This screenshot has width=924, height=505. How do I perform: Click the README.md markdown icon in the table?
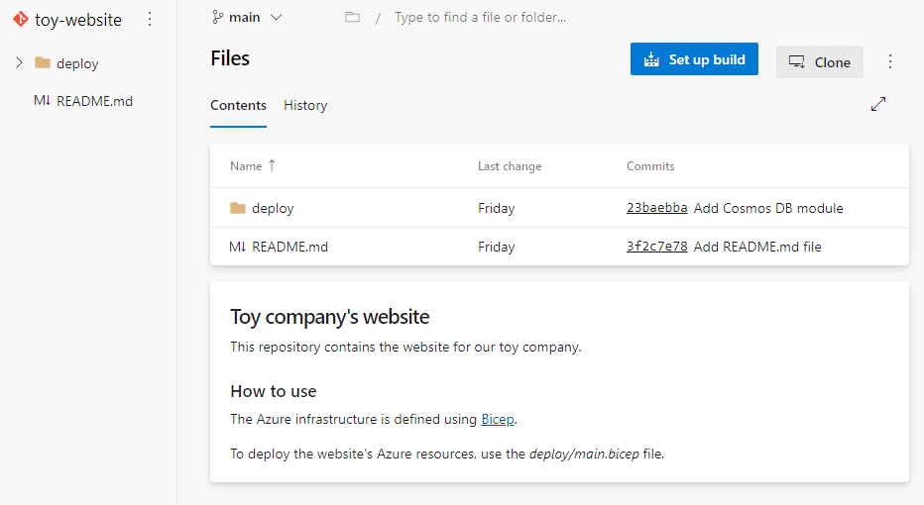click(x=238, y=247)
